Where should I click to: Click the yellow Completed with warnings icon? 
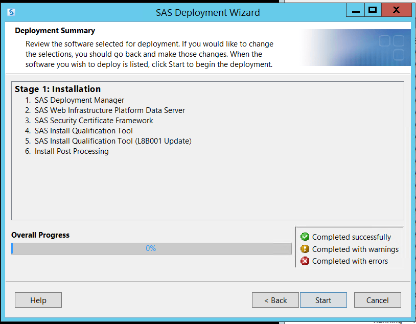305,249
